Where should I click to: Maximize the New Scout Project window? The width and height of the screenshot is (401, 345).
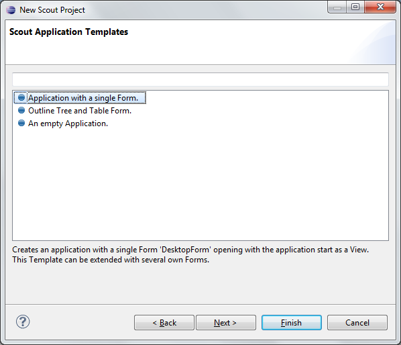pos(355,7)
